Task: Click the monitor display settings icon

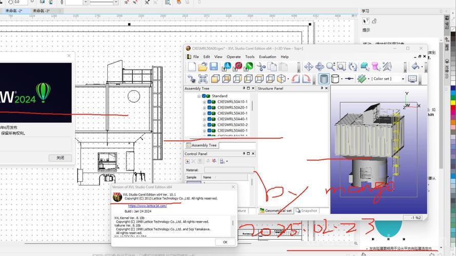Action: (x=412, y=79)
